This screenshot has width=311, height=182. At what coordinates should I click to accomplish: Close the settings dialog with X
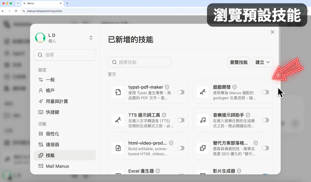(x=273, y=32)
